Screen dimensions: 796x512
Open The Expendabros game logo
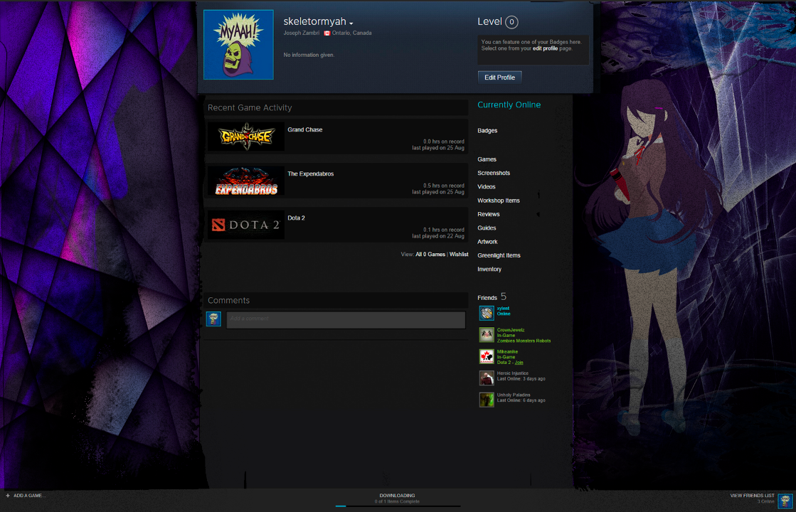(x=246, y=181)
